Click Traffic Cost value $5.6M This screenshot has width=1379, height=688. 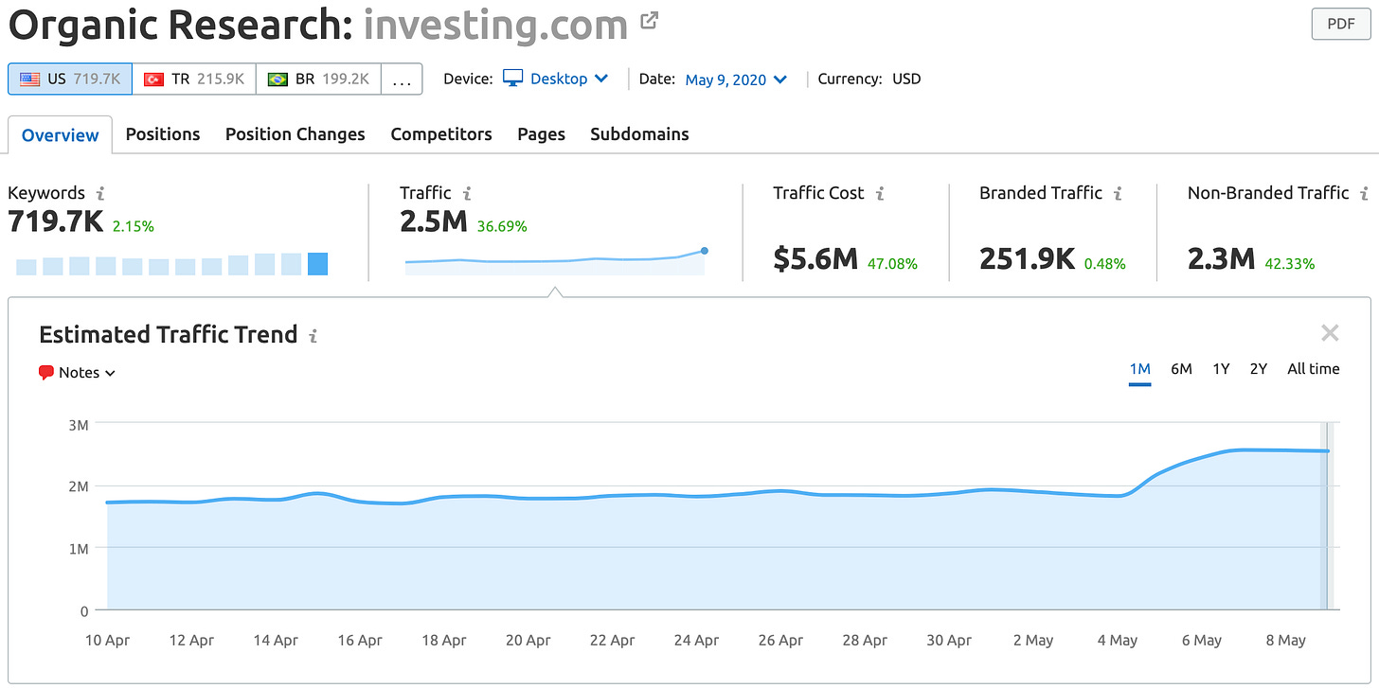click(x=816, y=259)
